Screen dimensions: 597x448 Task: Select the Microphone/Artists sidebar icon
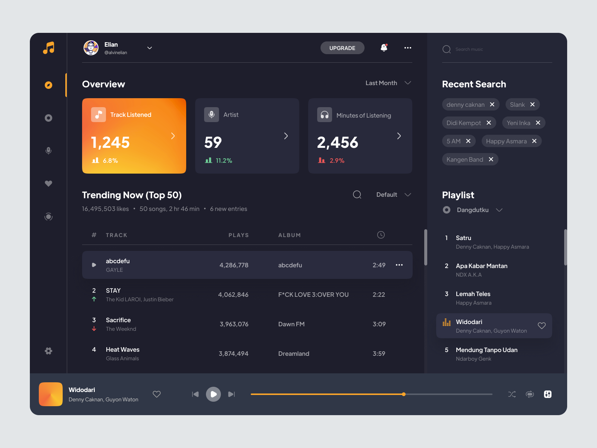(x=48, y=150)
